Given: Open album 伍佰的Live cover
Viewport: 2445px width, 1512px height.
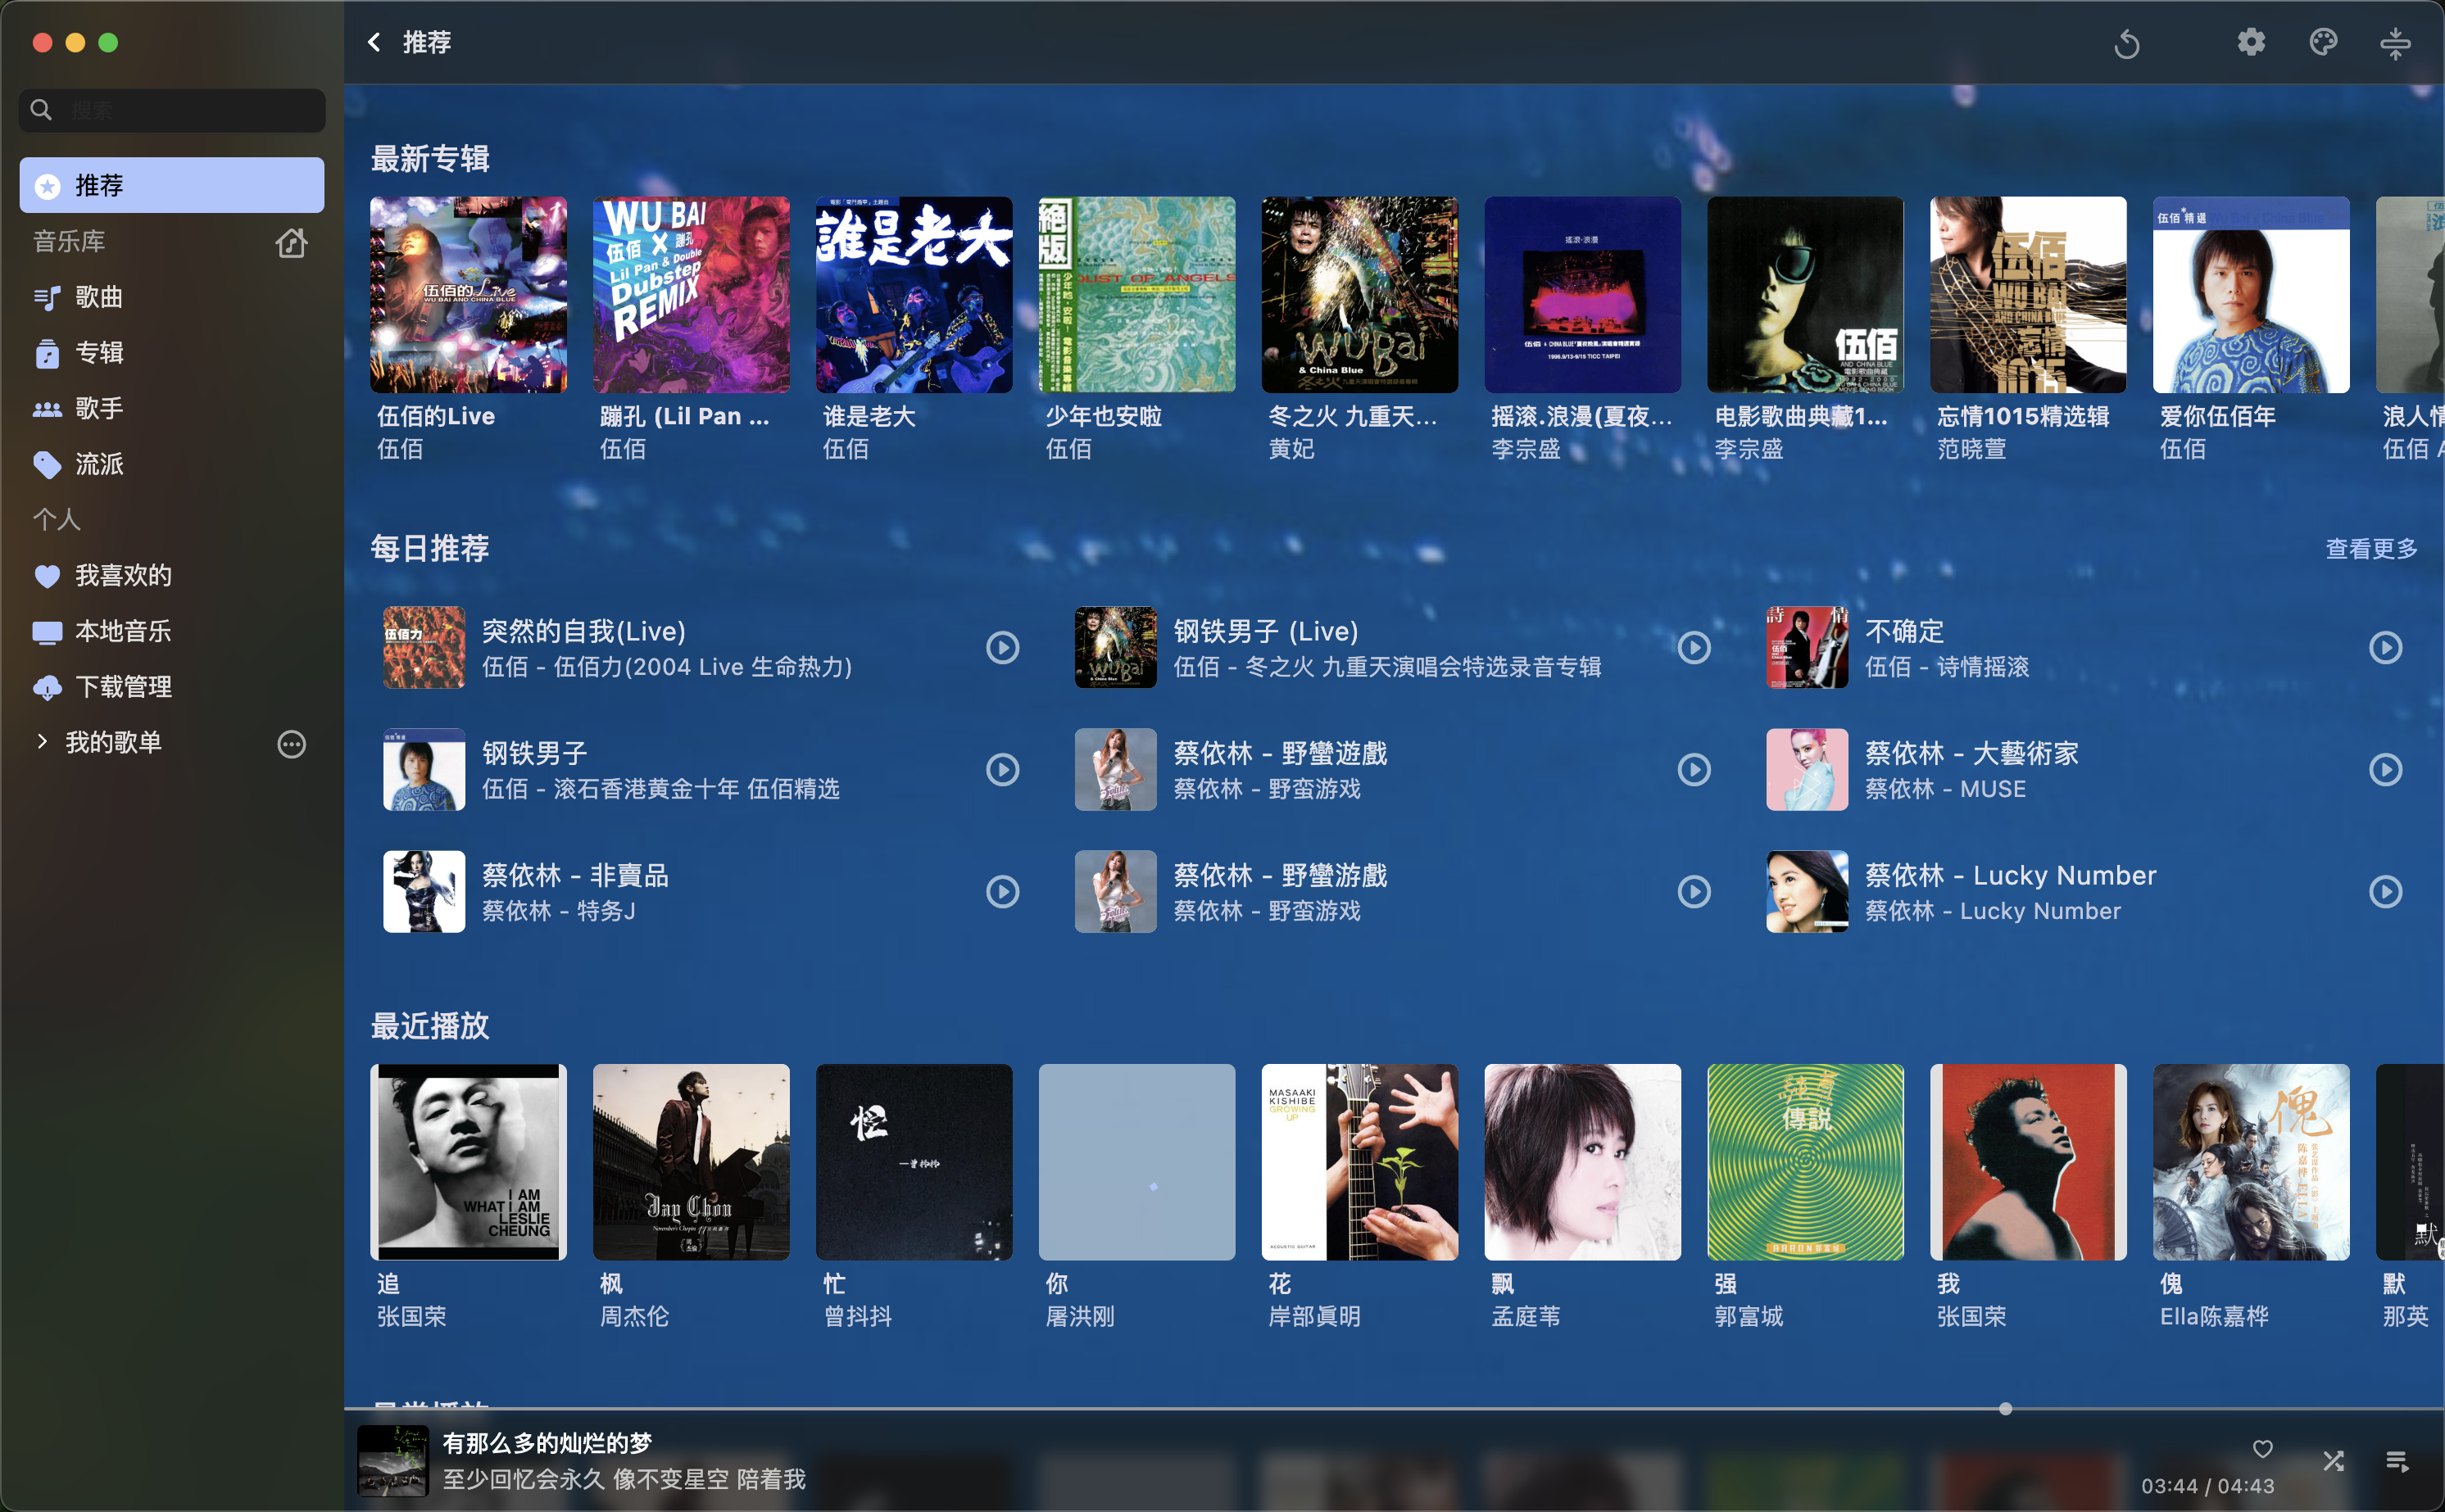Looking at the screenshot, I should pos(468,295).
